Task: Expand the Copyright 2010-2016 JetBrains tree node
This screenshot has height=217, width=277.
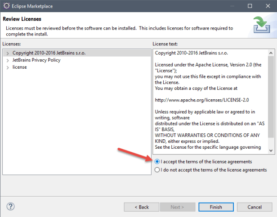Action: point(8,53)
